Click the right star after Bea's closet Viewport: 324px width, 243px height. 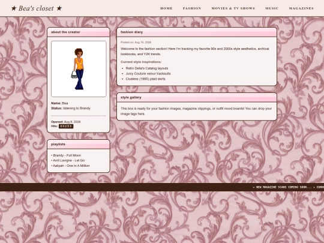tap(59, 8)
